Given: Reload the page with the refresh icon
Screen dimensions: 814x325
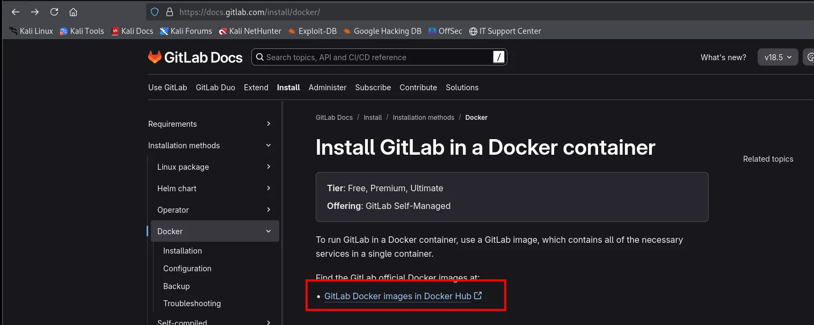Looking at the screenshot, I should tap(54, 12).
